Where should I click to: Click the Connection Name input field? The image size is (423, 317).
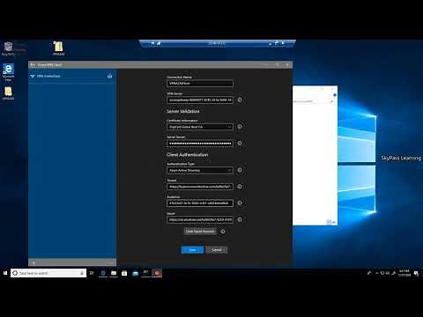(200, 84)
